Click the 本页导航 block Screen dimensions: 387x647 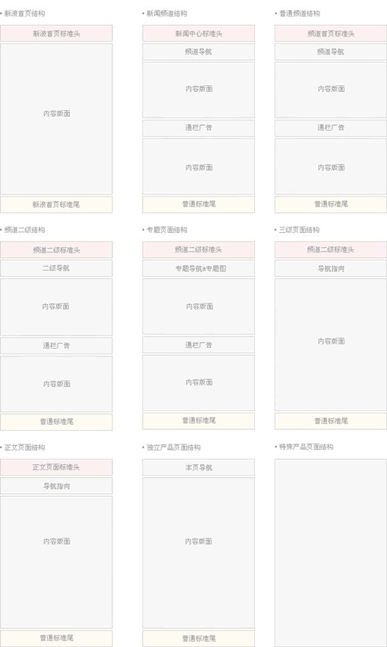click(199, 467)
